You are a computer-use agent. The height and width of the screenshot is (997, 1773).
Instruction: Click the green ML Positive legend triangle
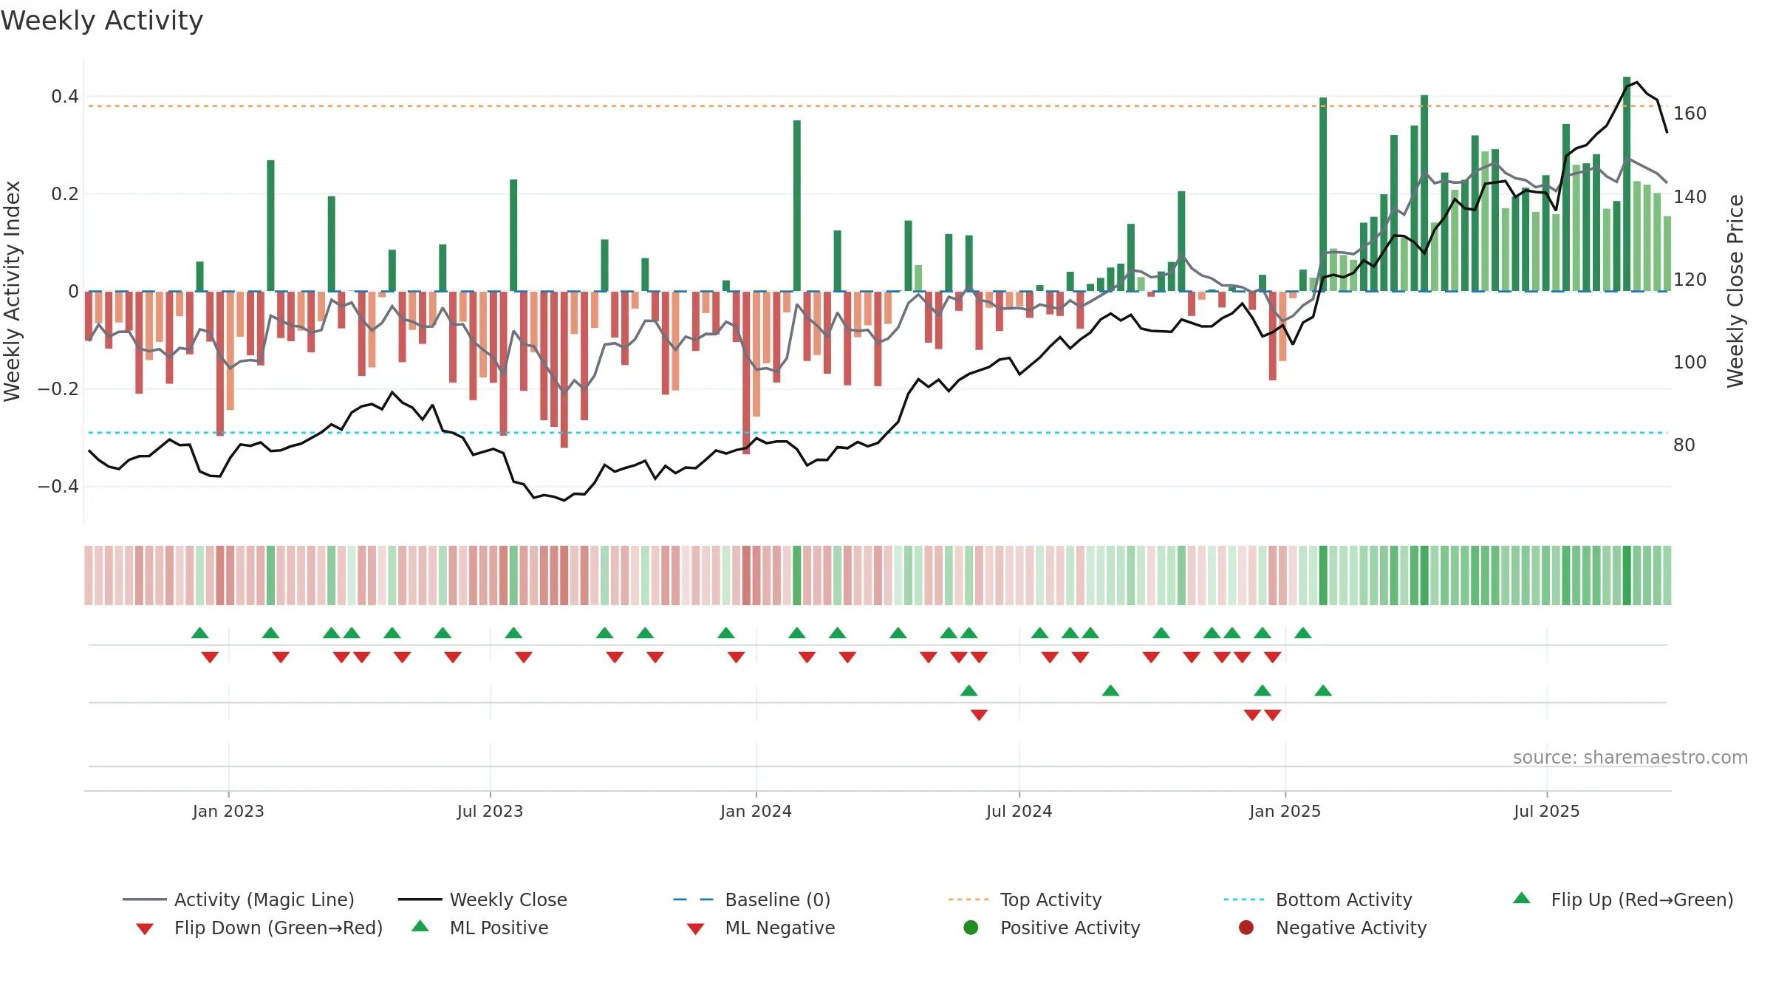click(420, 926)
